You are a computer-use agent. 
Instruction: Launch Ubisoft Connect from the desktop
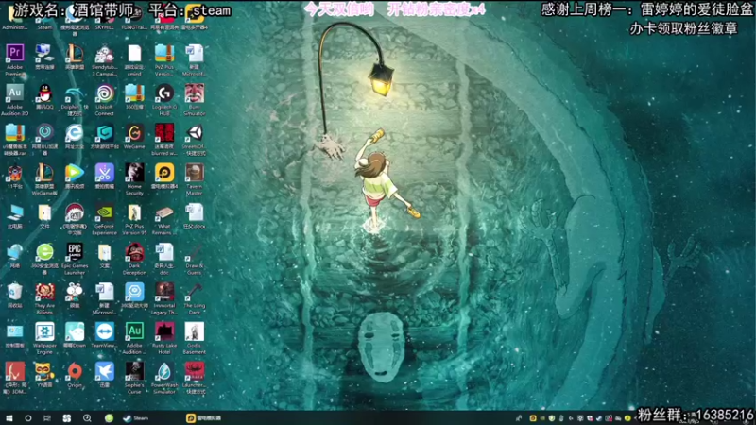point(104,100)
